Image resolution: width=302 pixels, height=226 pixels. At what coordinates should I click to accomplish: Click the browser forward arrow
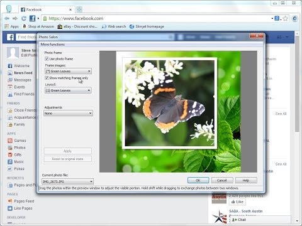(15, 19)
